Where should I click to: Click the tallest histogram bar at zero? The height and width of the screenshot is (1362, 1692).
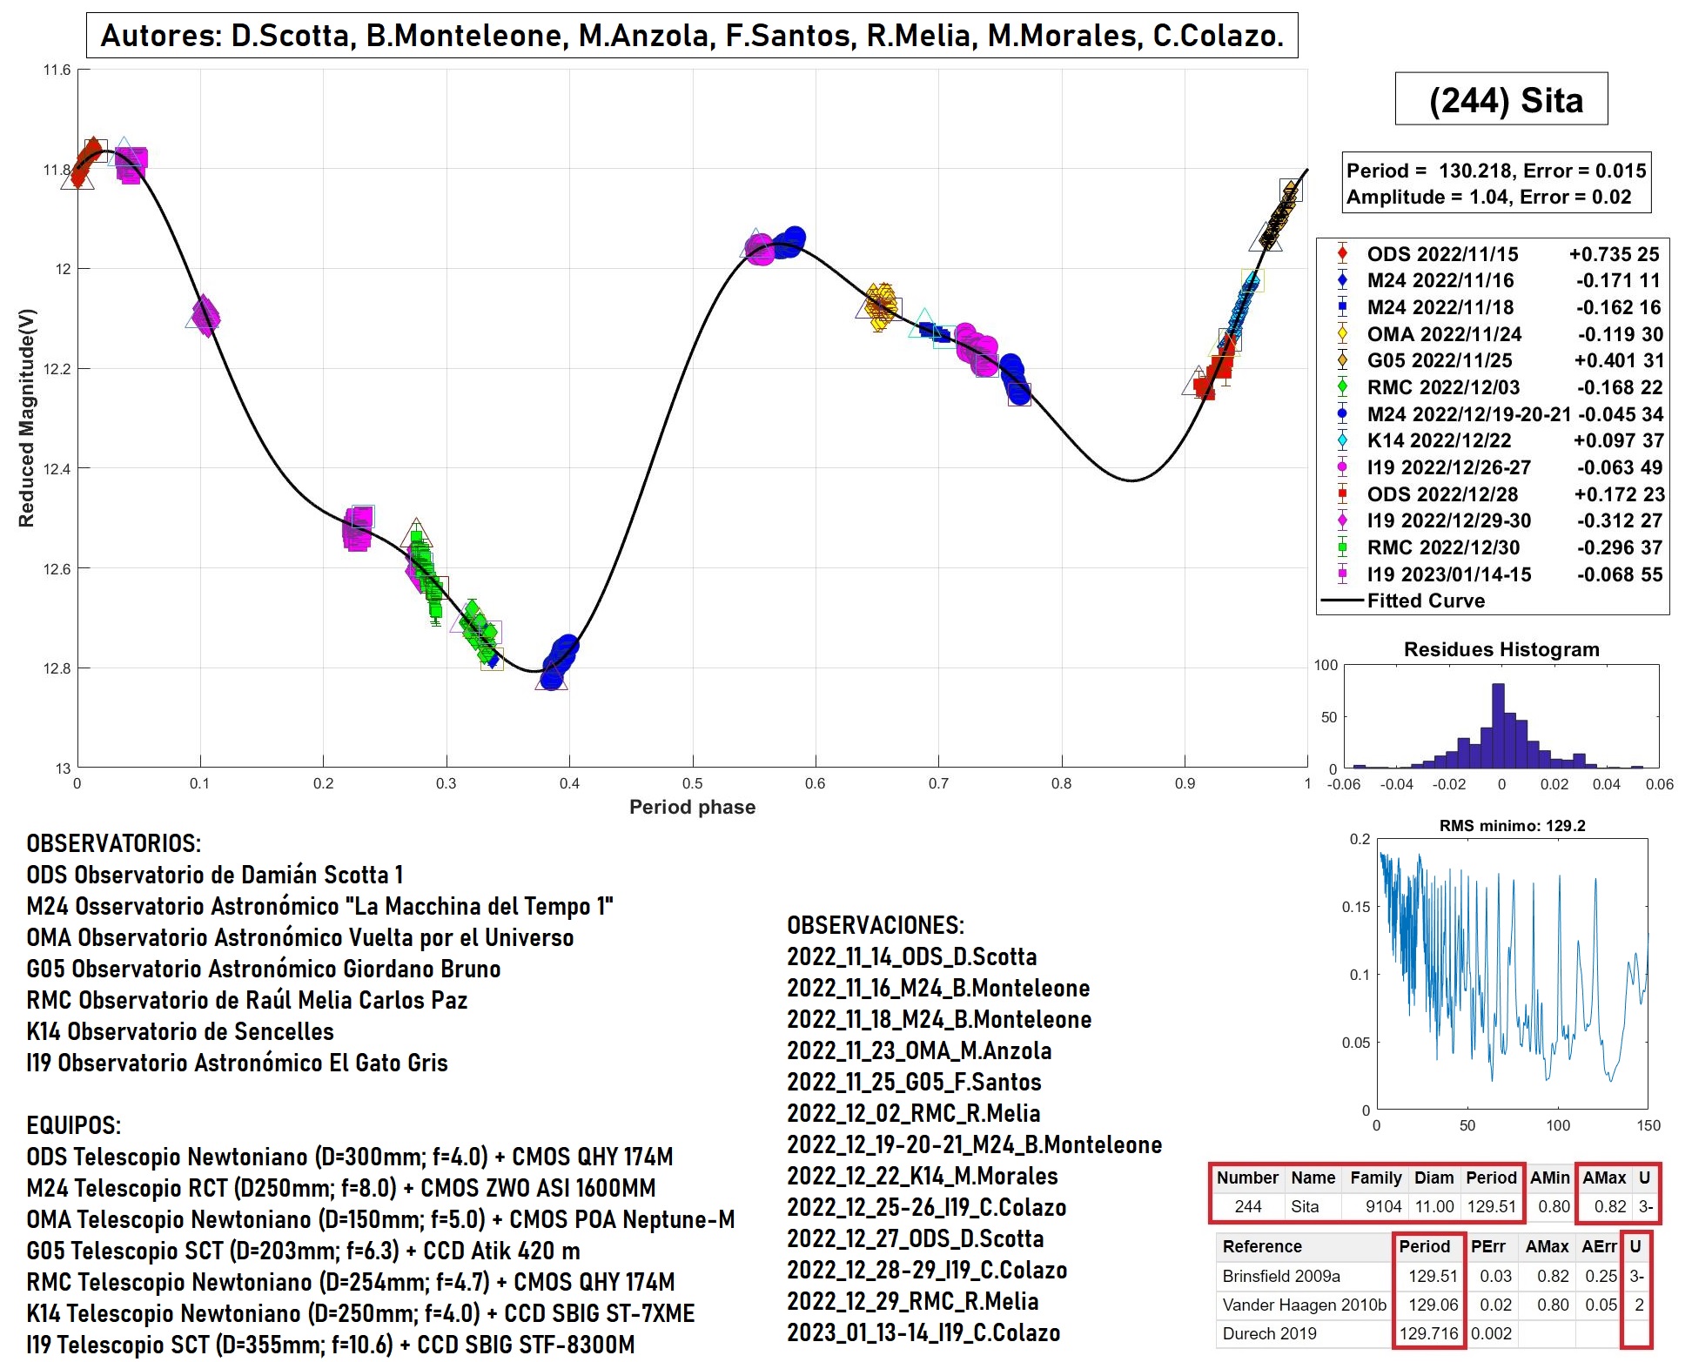click(1498, 726)
